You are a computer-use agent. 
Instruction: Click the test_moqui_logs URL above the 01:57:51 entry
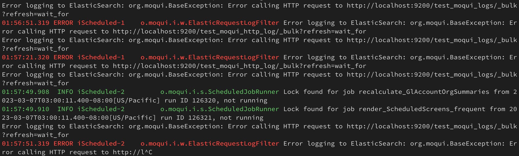point(432,126)
